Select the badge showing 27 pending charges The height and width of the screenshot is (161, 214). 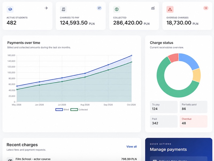pos(99,8)
